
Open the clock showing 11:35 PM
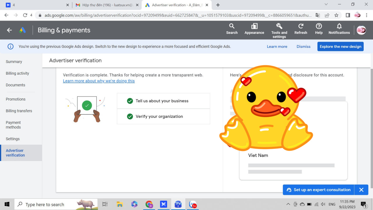click(347, 204)
